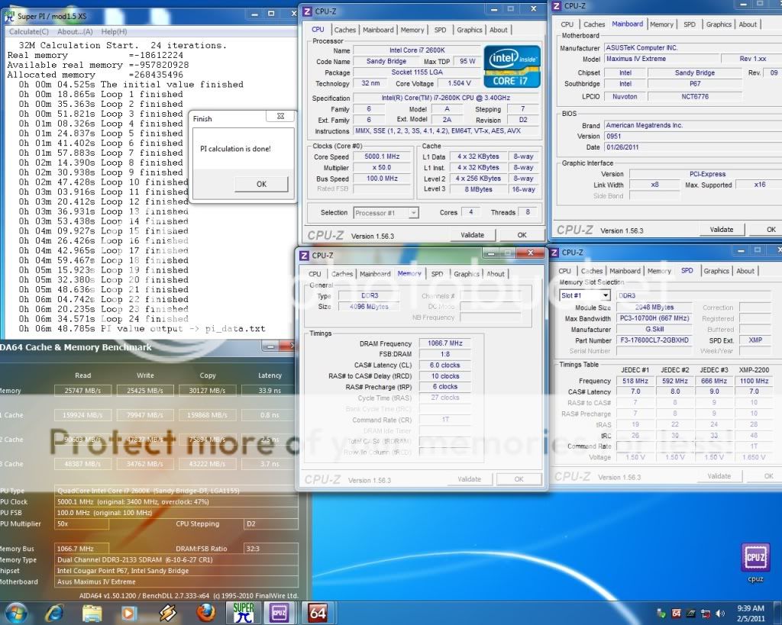Click the XMP-2200 column header in Timings Table
Image resolution: width=782 pixels, height=625 pixels.
[x=754, y=370]
